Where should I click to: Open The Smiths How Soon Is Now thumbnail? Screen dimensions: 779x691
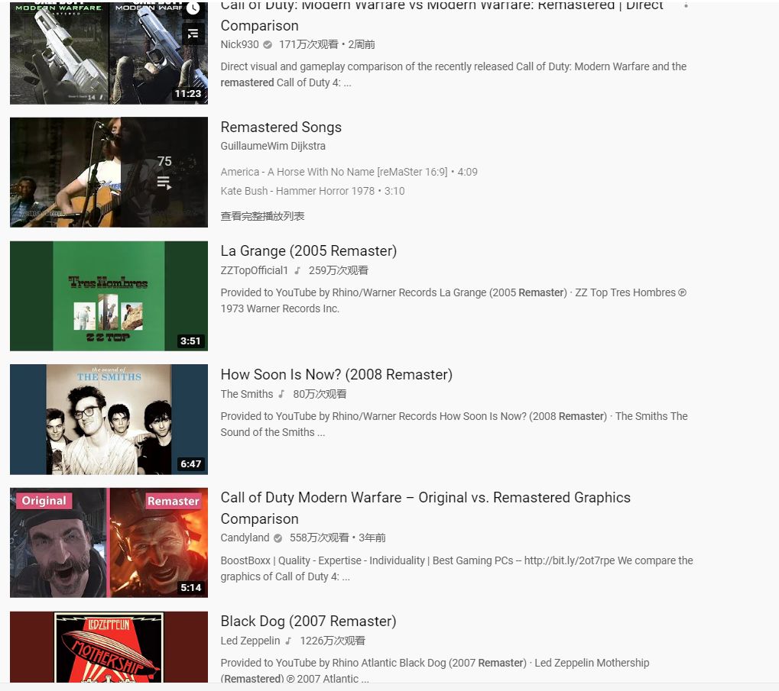tap(109, 419)
